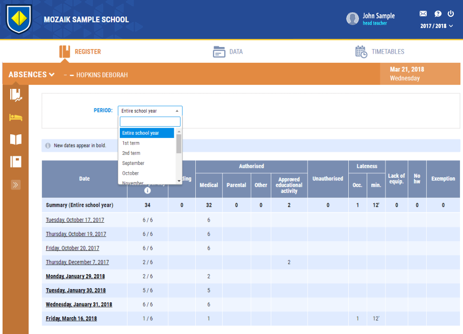Click the John Sample user avatar
The image size is (463, 334).
click(352, 19)
